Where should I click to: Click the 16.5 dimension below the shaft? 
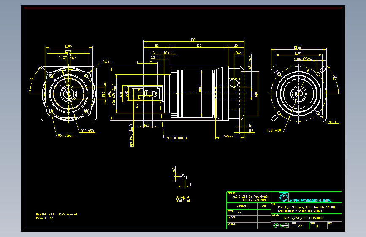146,125
